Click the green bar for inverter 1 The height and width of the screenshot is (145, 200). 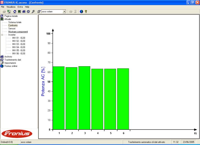58,98
